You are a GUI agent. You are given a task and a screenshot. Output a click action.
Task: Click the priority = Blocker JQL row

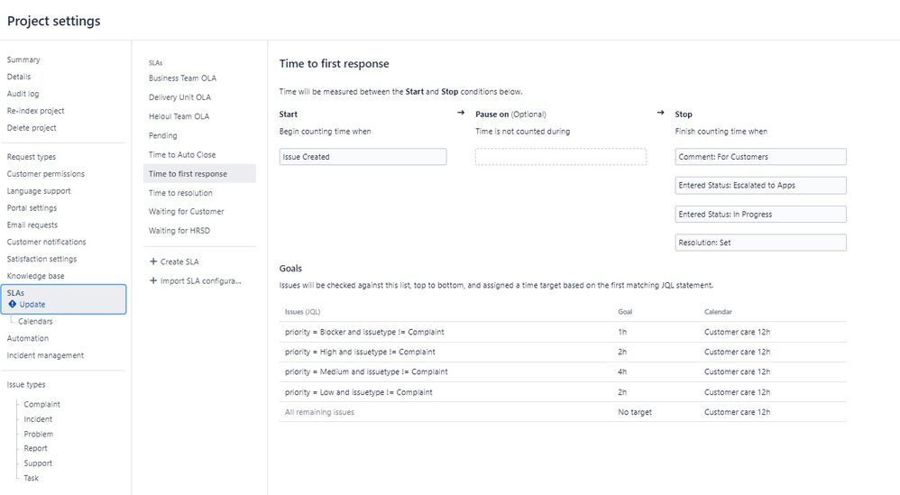tap(563, 332)
